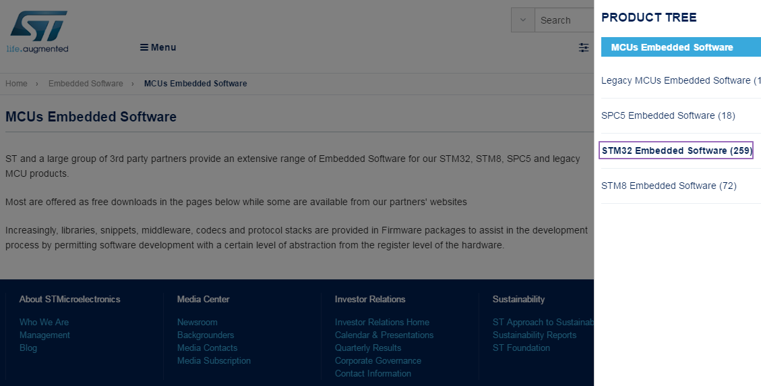This screenshot has height=386, width=761.
Task: Open Who We Are footer link
Action: click(x=44, y=322)
